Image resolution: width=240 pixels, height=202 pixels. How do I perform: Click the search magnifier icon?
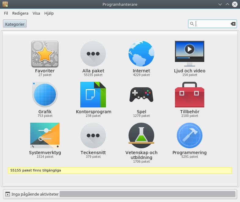(x=192, y=24)
